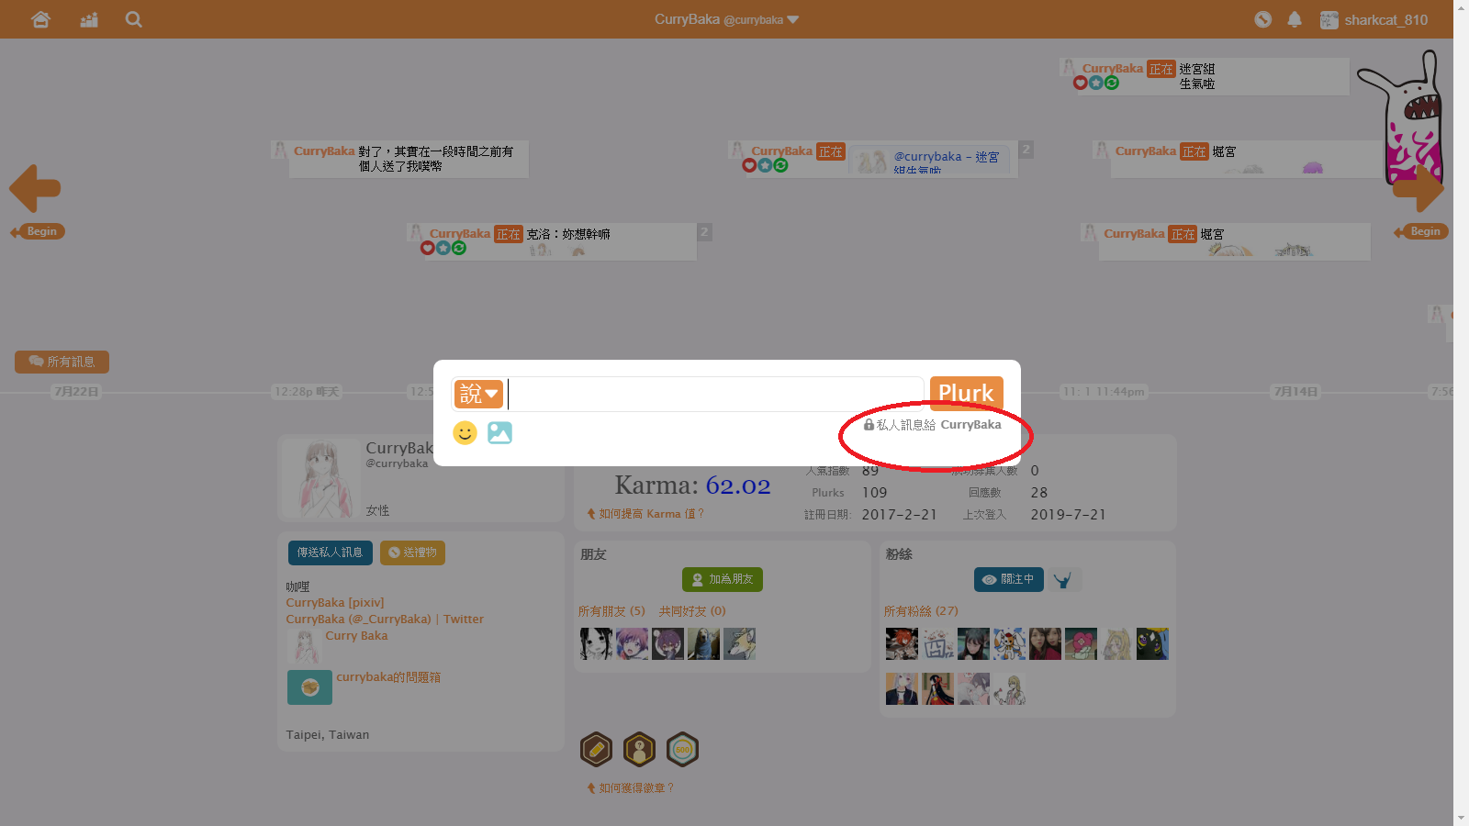Click 私人訊息給 CurryBaka privacy label

[933, 425]
